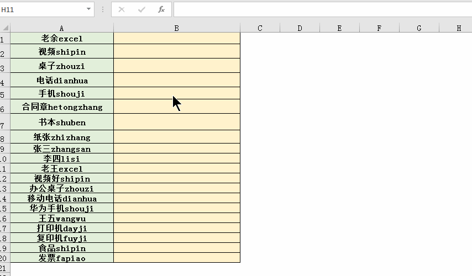Select cell containing 老王excel
The width and height of the screenshot is (472, 276).
coord(62,168)
